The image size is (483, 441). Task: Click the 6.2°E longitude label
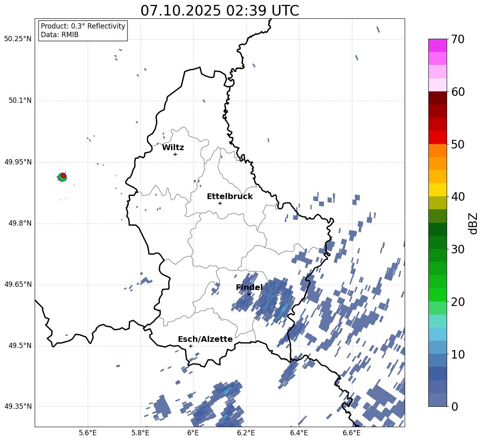click(x=246, y=433)
